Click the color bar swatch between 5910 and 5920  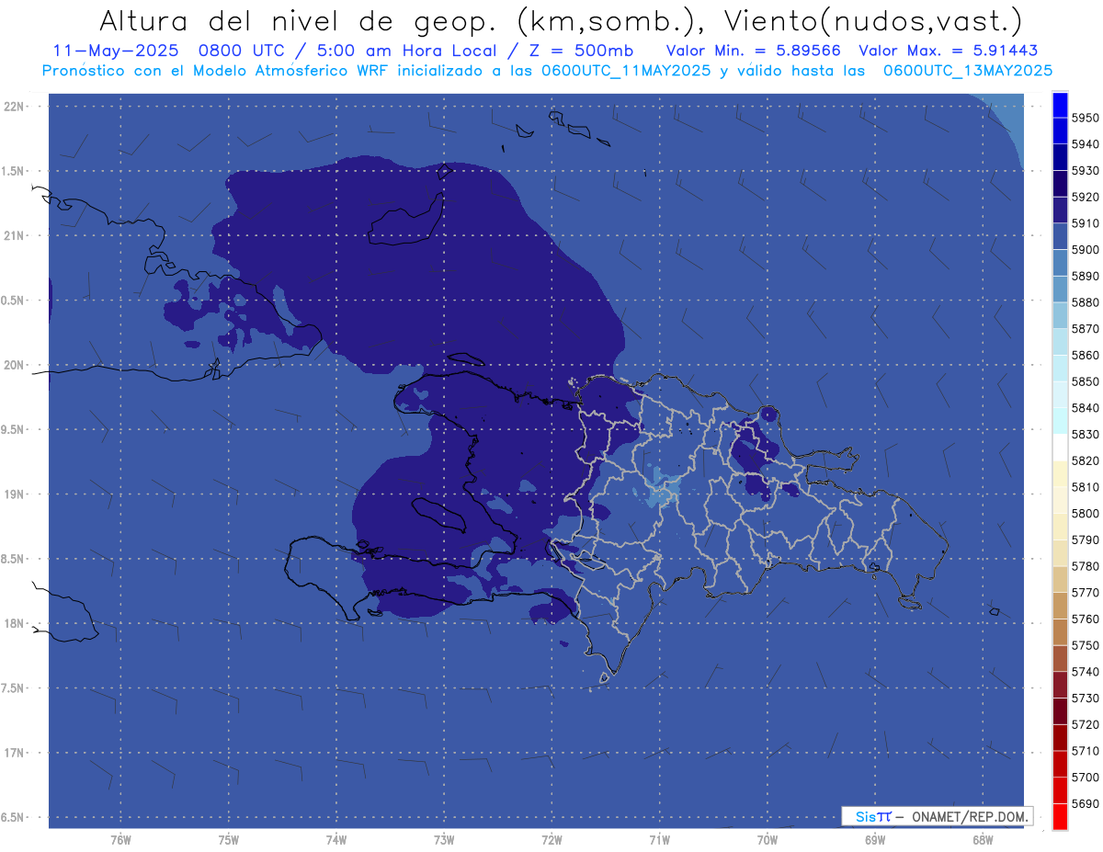pyautogui.click(x=1060, y=210)
